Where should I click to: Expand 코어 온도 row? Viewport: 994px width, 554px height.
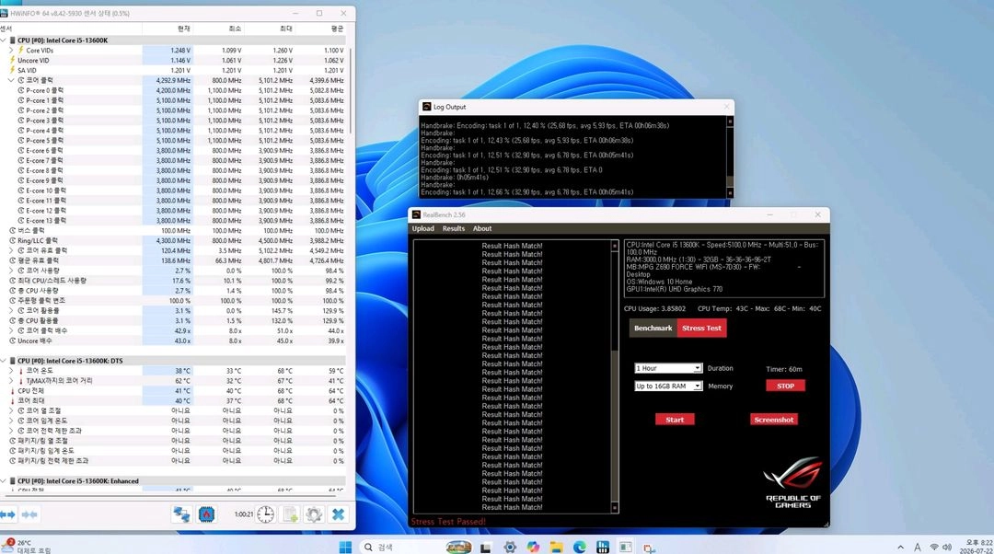[11, 371]
